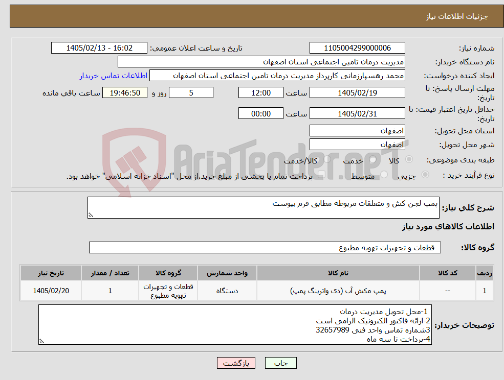Click the row number cell under ردیف

[x=485, y=291]
